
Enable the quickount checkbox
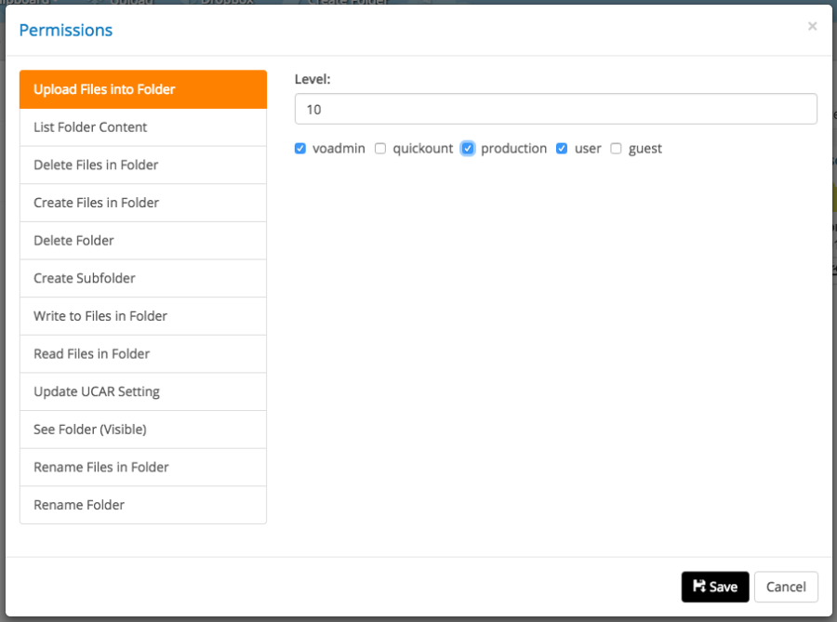pos(380,149)
